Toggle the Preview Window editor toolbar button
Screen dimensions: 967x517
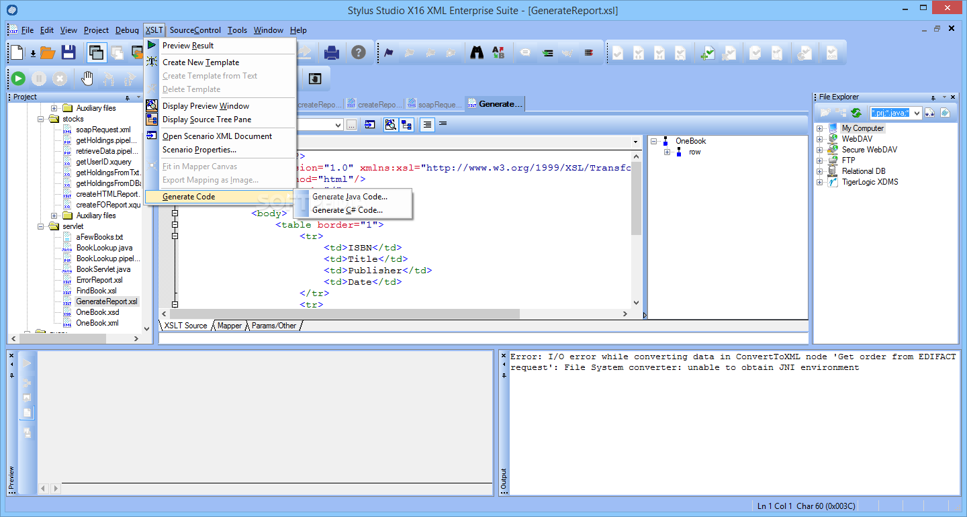tap(390, 124)
